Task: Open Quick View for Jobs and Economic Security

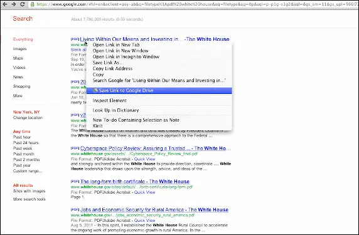Action: [x=144, y=221]
